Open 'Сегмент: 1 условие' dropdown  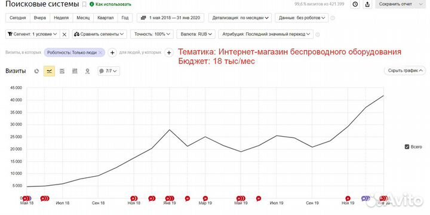(x=32, y=34)
